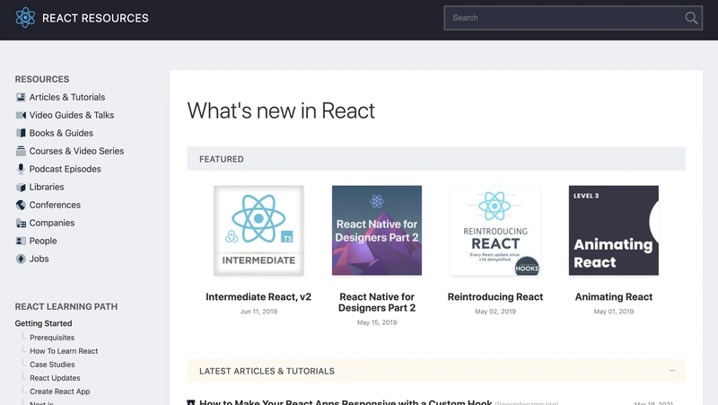Click the REACT LEARNING PATH heading
The height and width of the screenshot is (405, 718).
(66, 306)
